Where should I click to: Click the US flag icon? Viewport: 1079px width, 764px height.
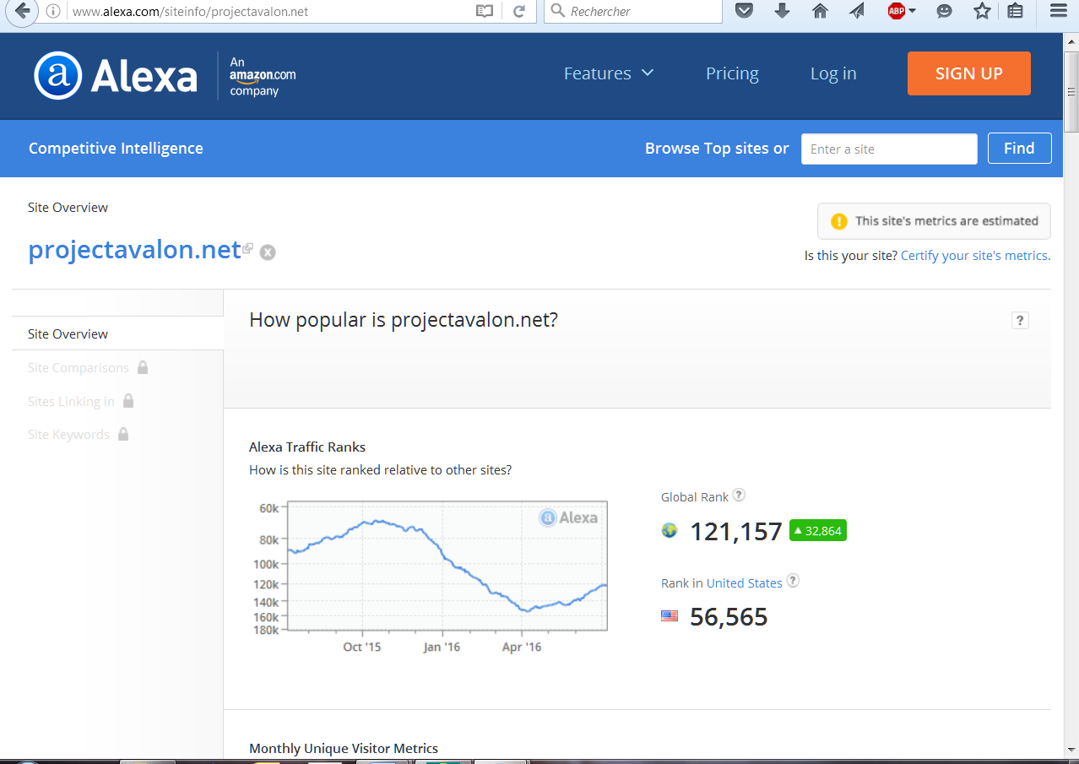tap(670, 616)
